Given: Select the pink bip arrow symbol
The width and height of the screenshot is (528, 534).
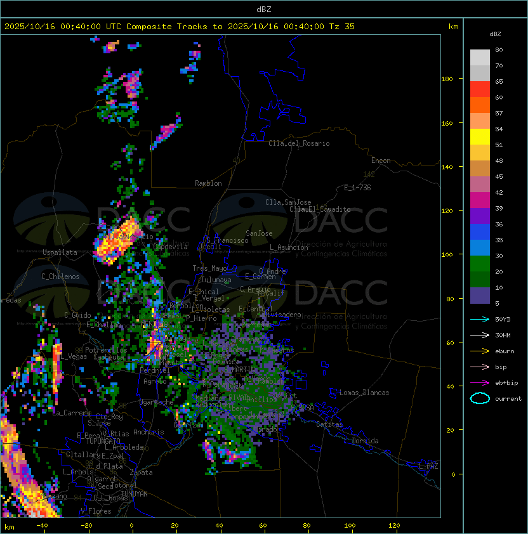Looking at the screenshot, I should 480,367.
